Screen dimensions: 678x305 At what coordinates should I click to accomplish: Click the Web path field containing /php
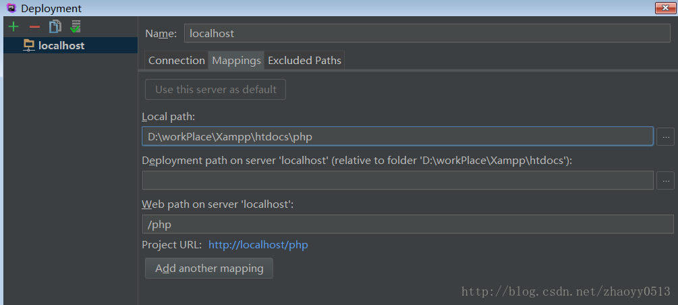(x=407, y=225)
